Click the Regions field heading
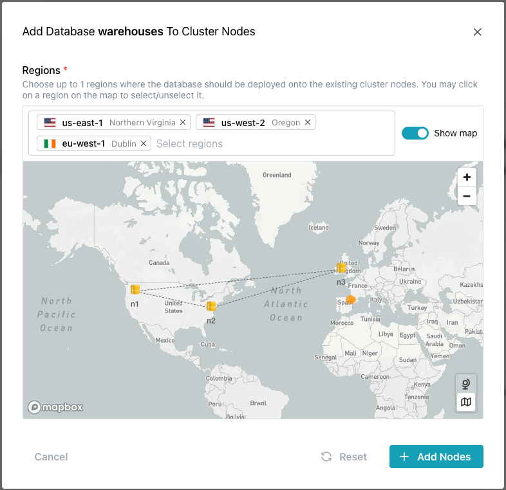The image size is (506, 490). pyautogui.click(x=41, y=70)
